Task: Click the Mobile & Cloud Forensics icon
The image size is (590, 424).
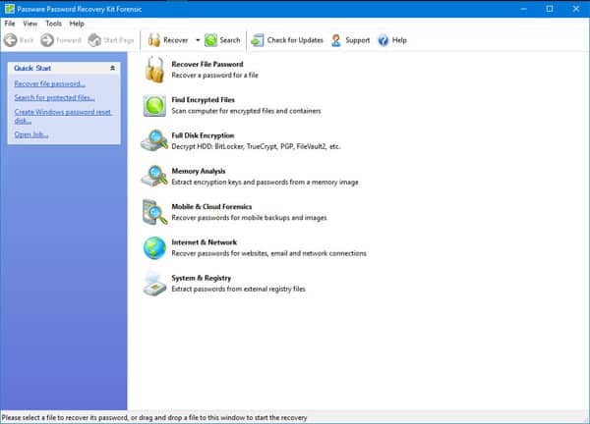Action: [154, 212]
